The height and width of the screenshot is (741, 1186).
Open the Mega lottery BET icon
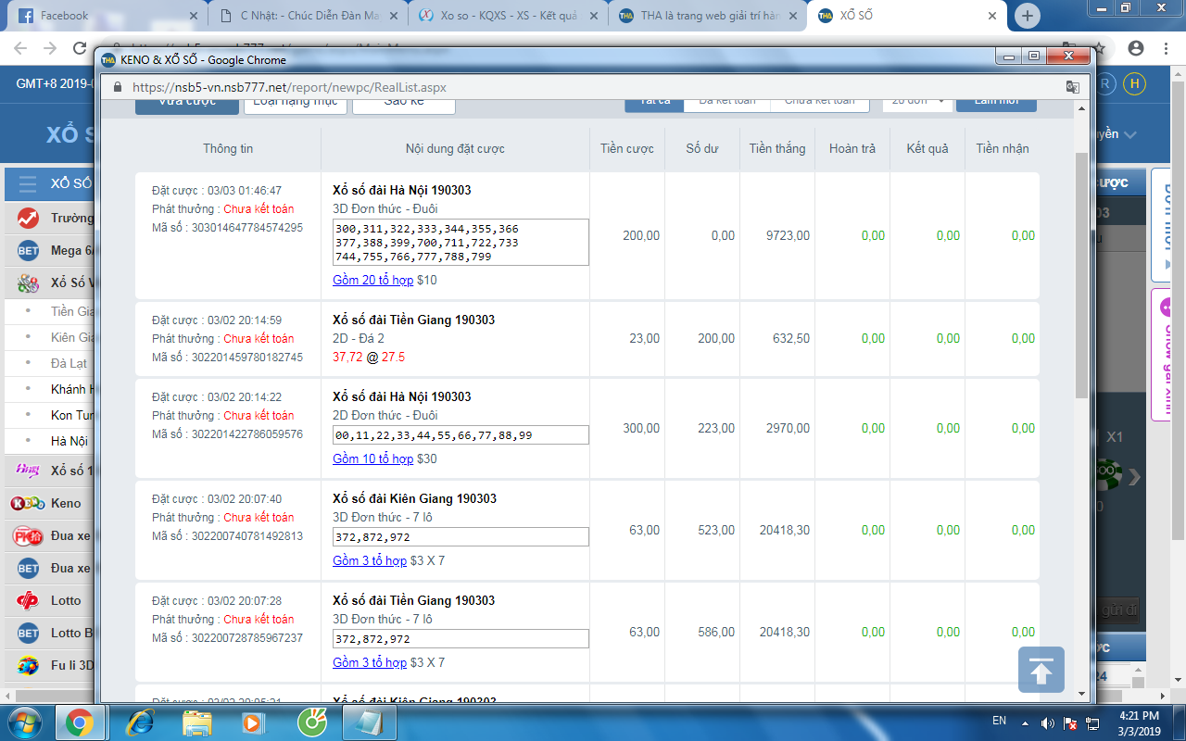click(x=28, y=251)
